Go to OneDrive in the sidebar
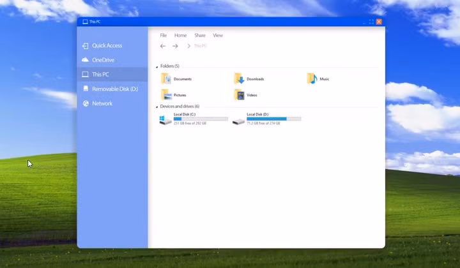Viewport: 460px width, 268px height. click(x=103, y=60)
